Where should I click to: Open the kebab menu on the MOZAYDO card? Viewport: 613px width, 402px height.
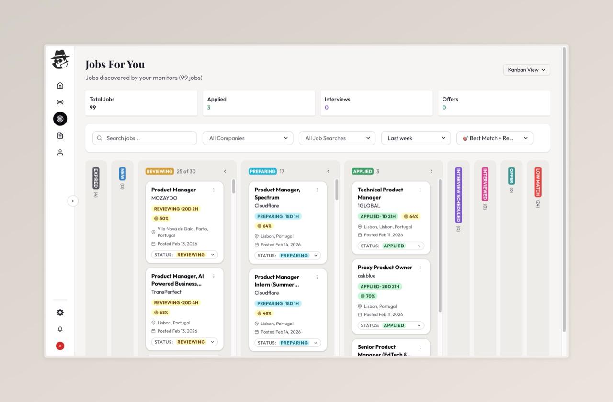(x=214, y=190)
